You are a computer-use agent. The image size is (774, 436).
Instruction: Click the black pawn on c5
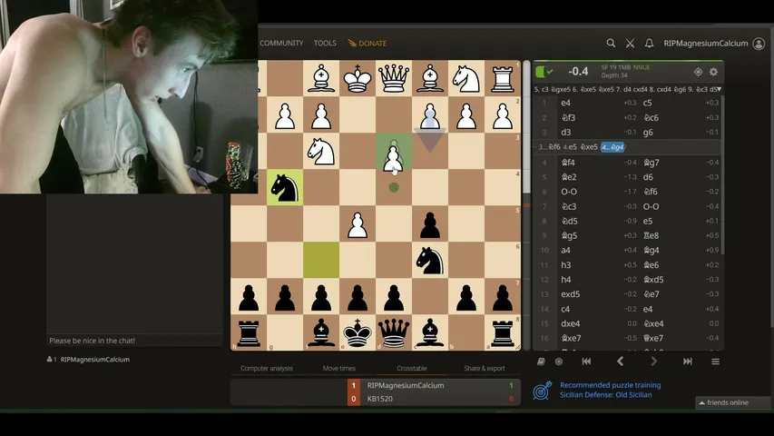[x=430, y=224]
